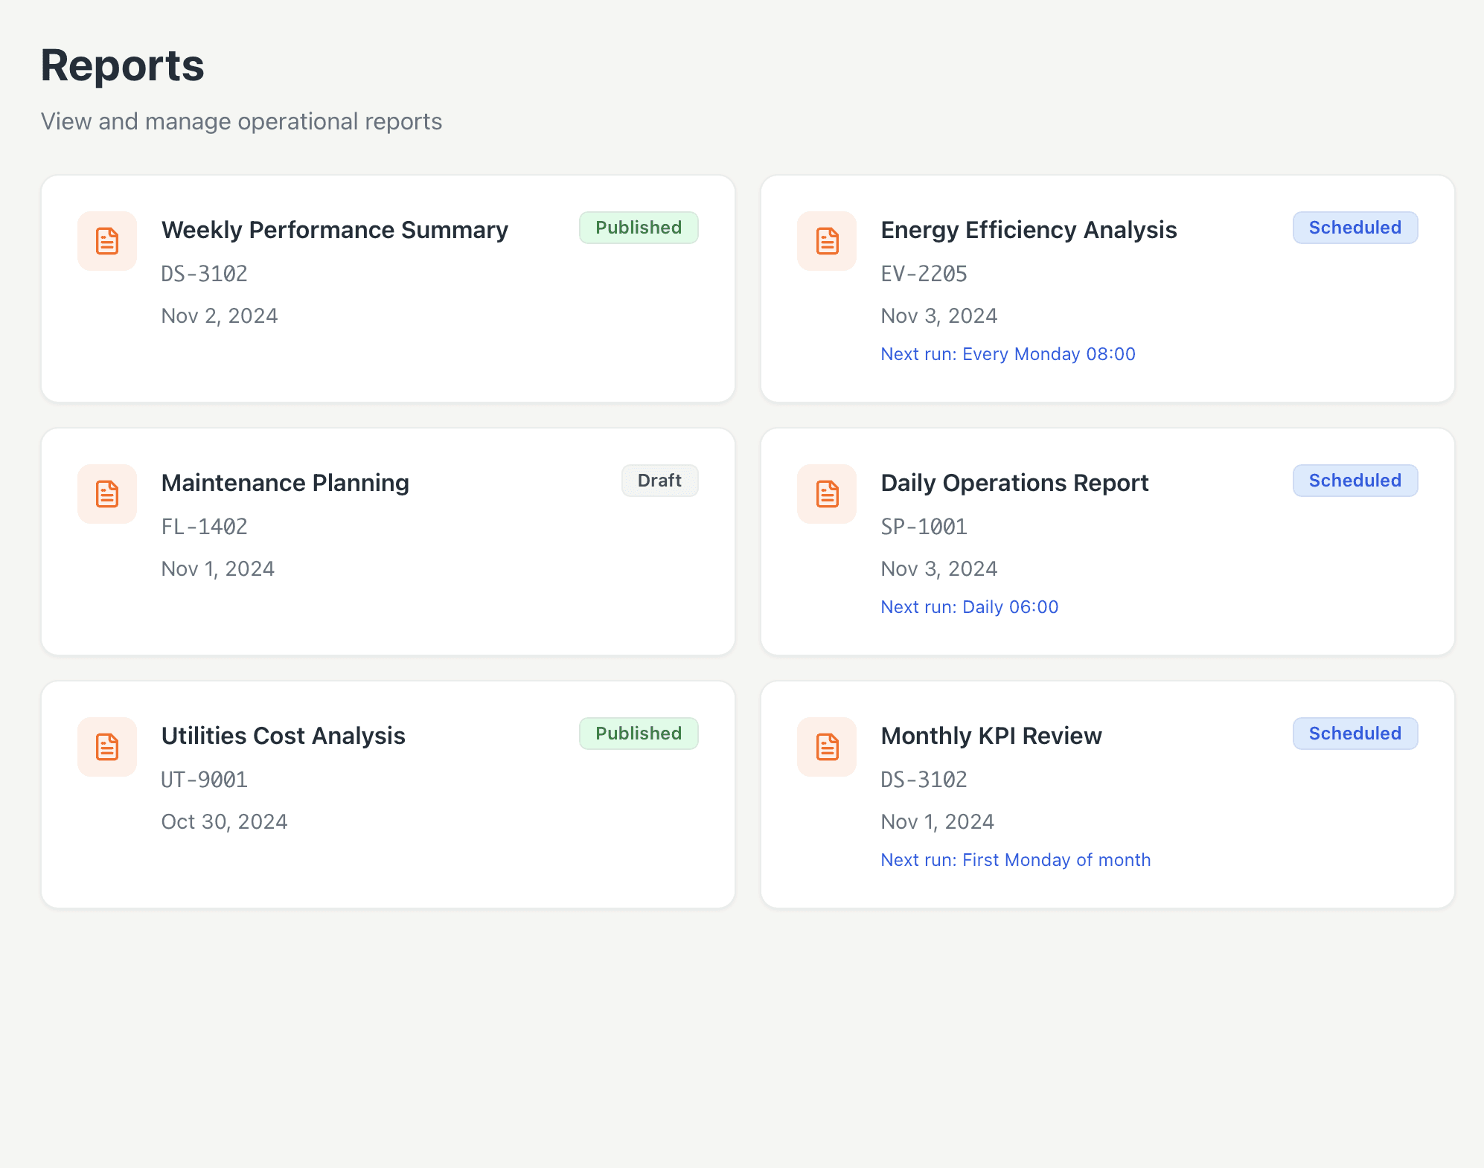
Task: Click the Utilities Cost Analysis document icon
Action: pyautogui.click(x=107, y=747)
